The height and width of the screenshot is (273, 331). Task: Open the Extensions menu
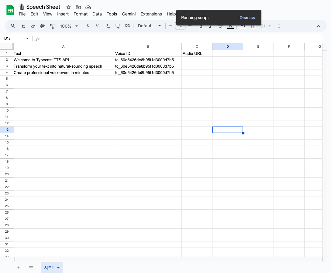pyautogui.click(x=151, y=14)
